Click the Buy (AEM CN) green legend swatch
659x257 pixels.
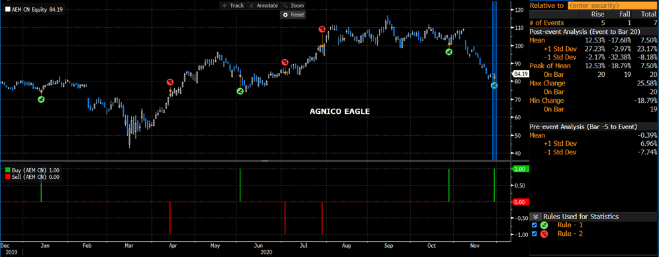(x=7, y=170)
